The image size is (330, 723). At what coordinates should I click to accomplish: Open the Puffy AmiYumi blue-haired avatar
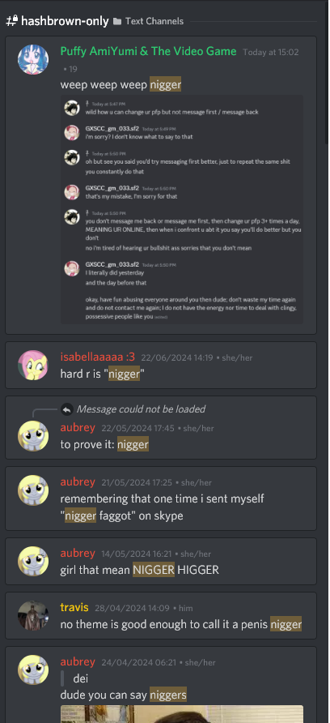click(x=33, y=59)
